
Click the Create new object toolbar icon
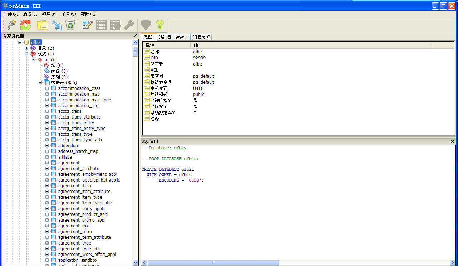[56, 25]
